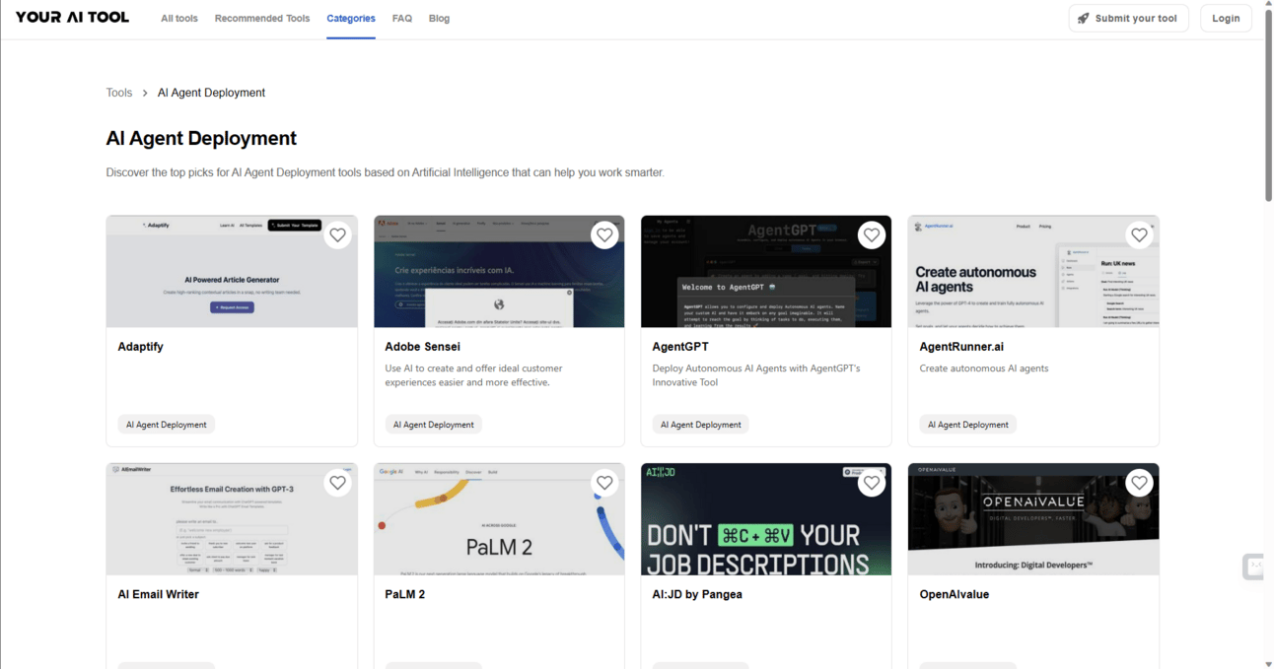This screenshot has width=1274, height=669.
Task: Open PaLM 2 preview image
Action: pos(499,519)
